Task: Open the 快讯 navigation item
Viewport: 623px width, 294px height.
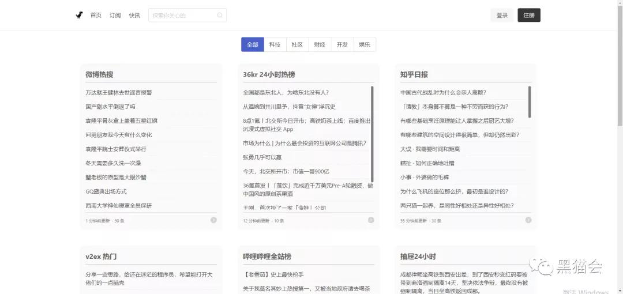Action: click(x=134, y=16)
